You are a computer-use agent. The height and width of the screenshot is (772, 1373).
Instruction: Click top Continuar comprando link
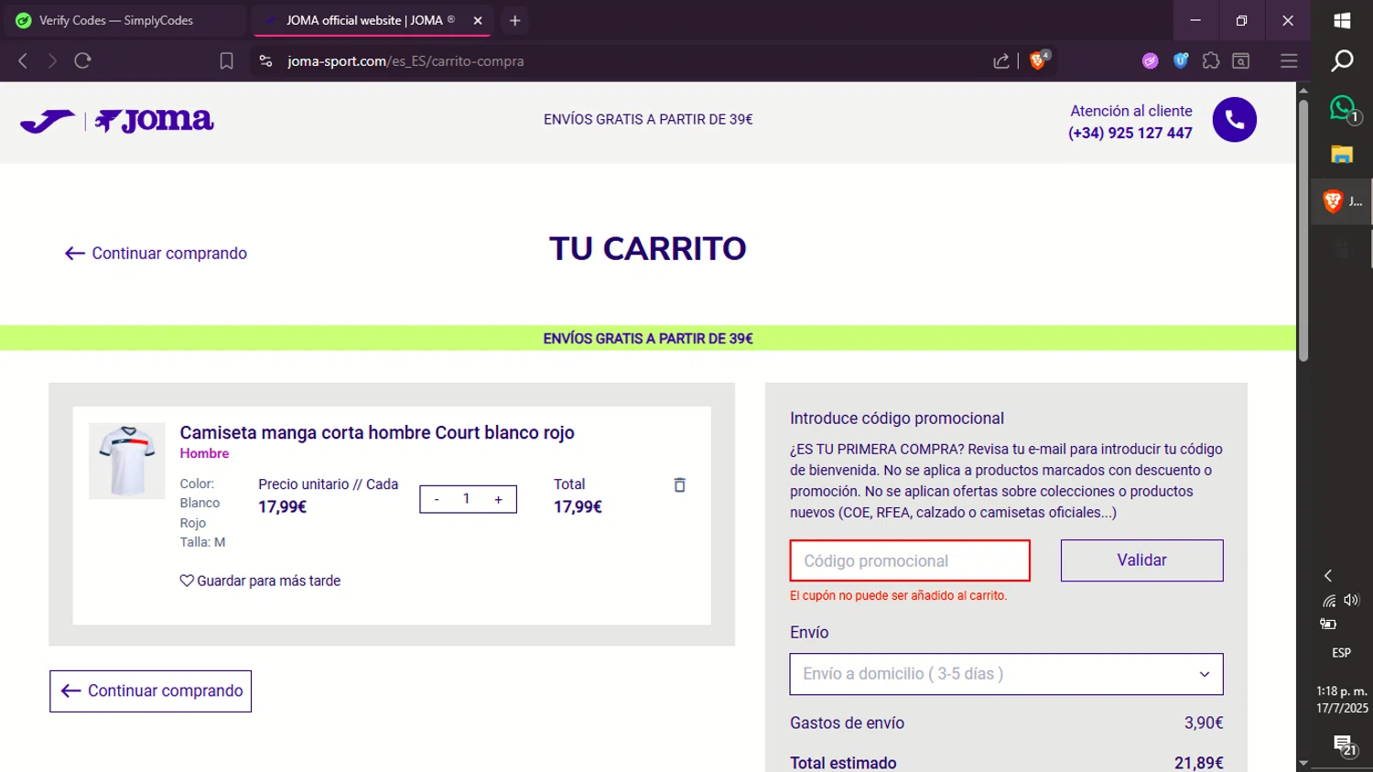tap(156, 254)
